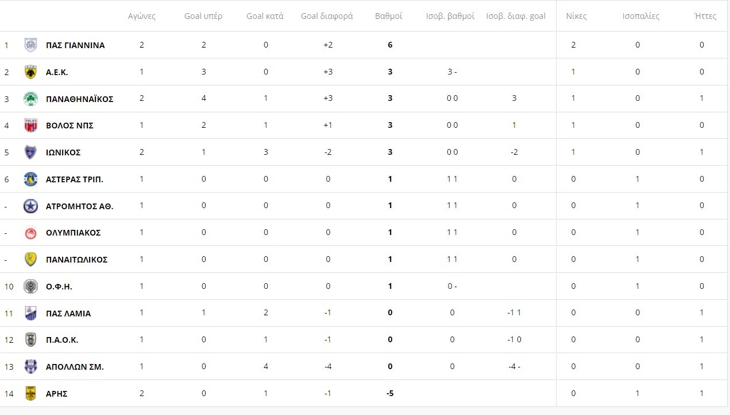Click the ΟΛΥΜΠΙΑΚΟΣ red crest icon
The image size is (730, 415).
30,233
